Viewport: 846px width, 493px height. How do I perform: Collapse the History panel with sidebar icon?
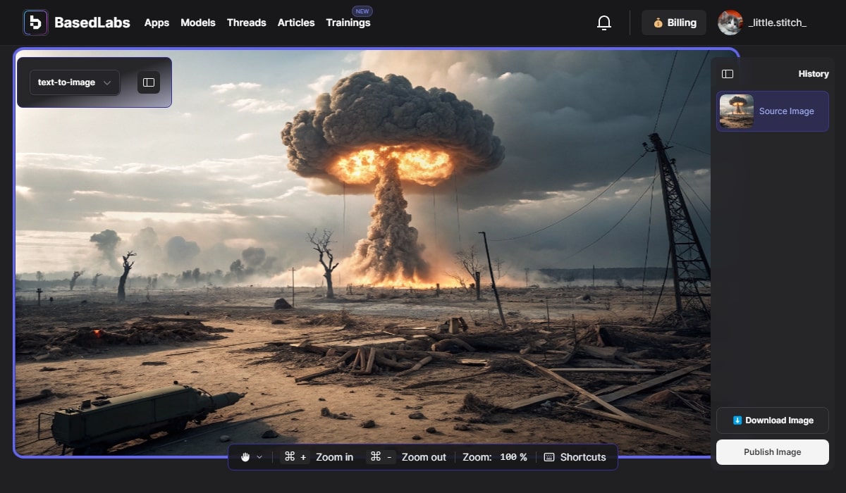pos(728,74)
